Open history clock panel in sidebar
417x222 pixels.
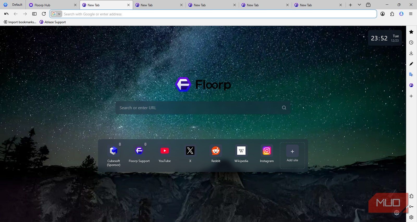pos(411,42)
